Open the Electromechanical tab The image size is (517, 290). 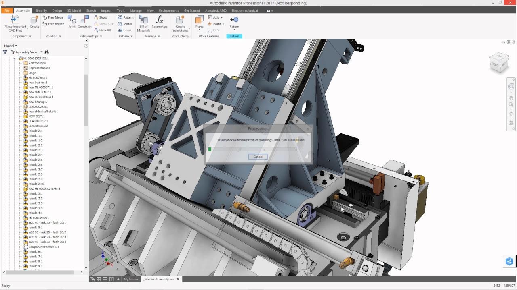(x=245, y=11)
